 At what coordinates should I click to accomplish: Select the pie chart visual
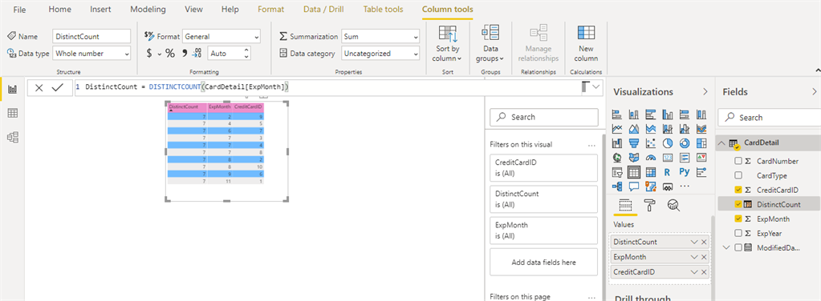tap(667, 142)
